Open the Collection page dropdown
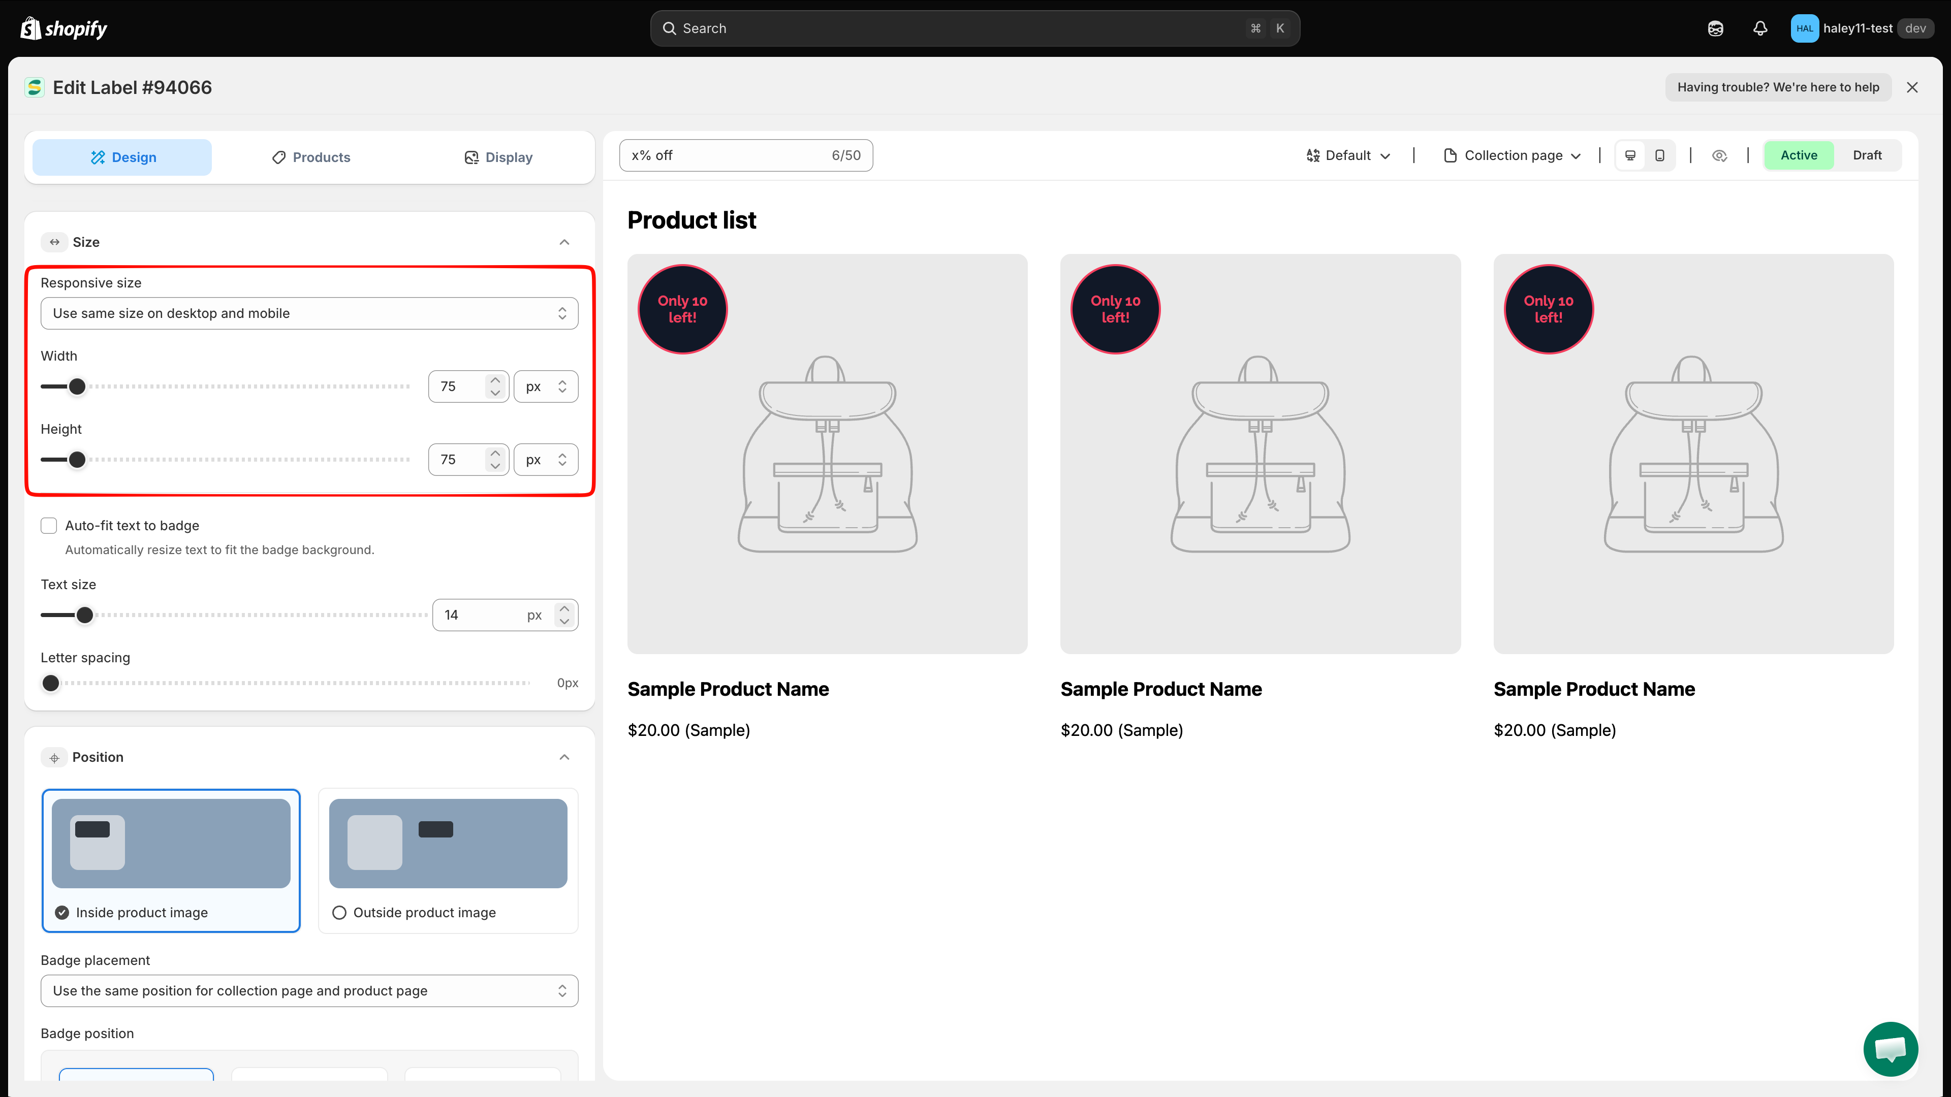Screen dimensions: 1951x1097 pos(1513,155)
